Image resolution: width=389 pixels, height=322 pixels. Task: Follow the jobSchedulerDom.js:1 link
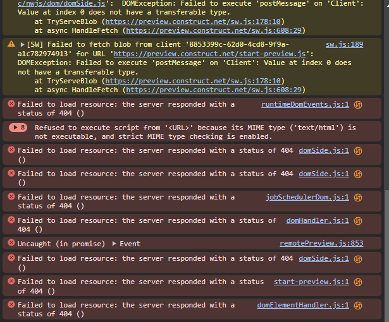tap(307, 197)
